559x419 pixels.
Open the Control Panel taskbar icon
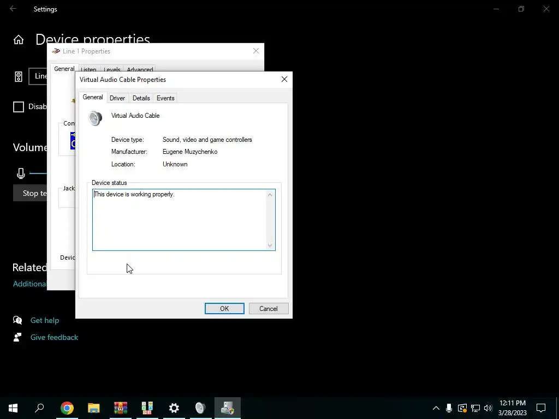(147, 408)
